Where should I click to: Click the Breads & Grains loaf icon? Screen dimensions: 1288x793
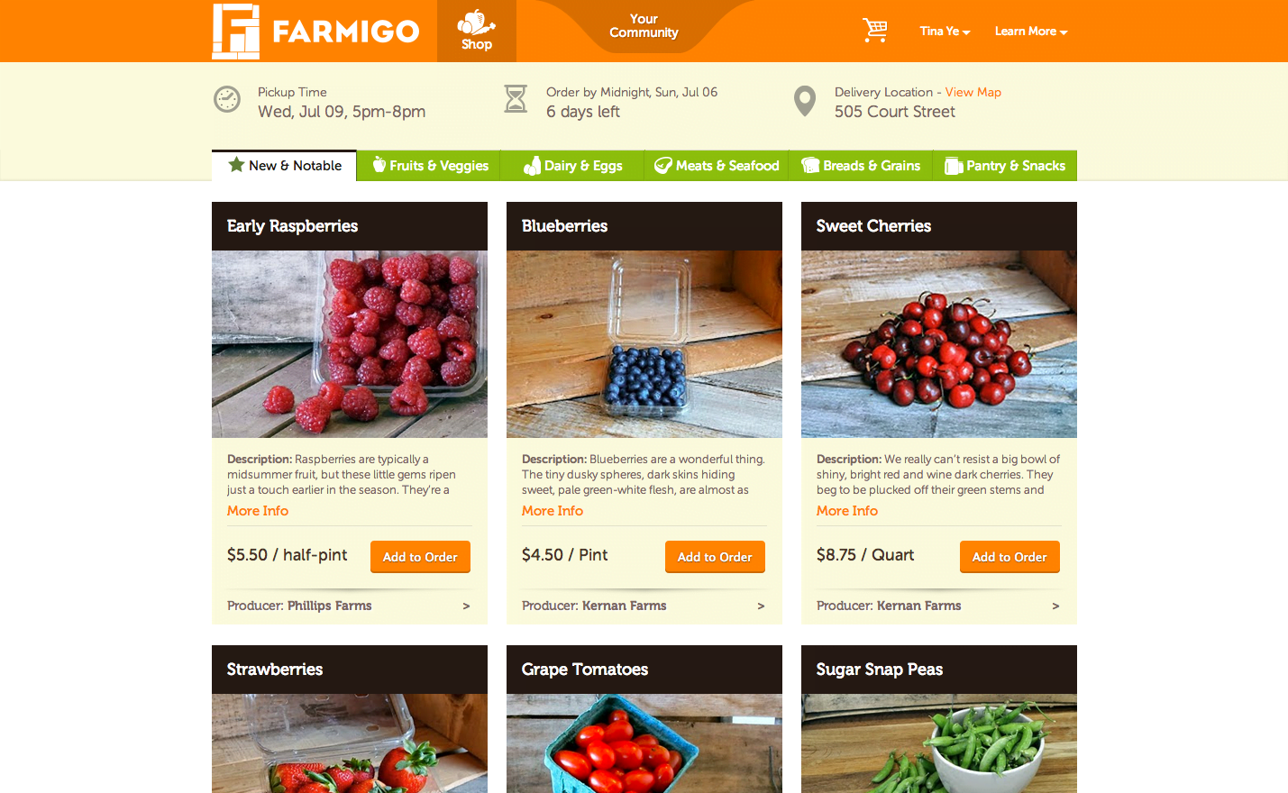click(x=810, y=166)
